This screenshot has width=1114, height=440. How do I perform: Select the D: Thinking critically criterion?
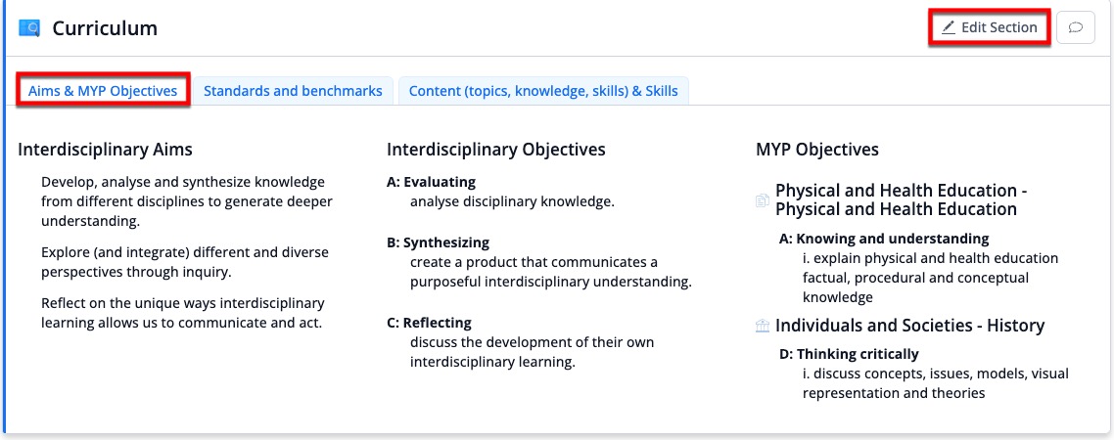pos(849,354)
